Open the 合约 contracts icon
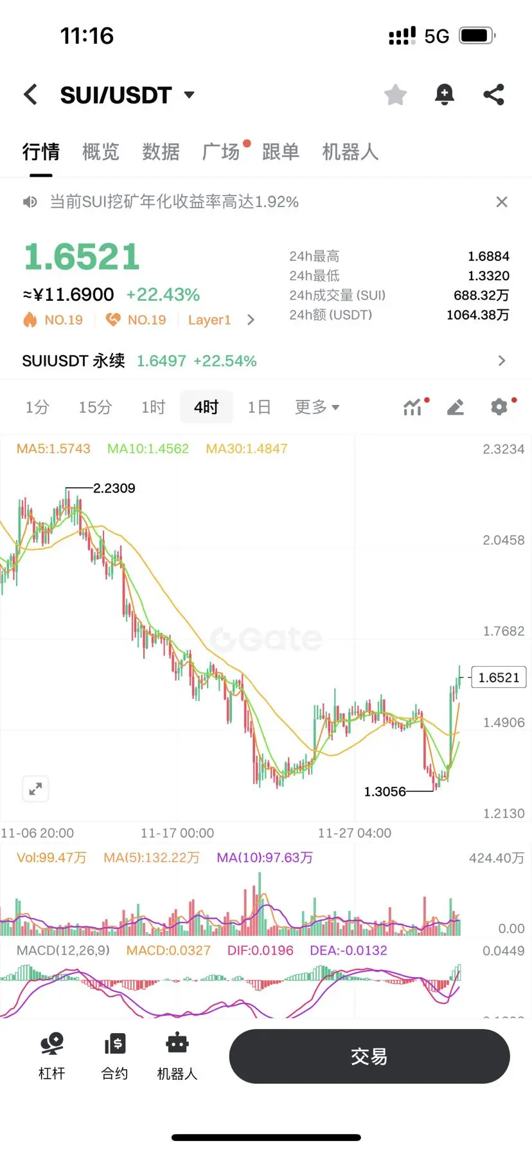The height and width of the screenshot is (1152, 532). coord(114,1056)
